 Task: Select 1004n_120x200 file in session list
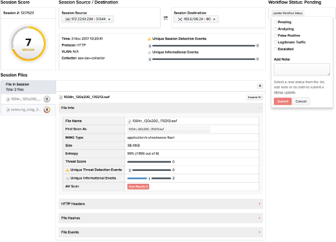click(x=28, y=99)
